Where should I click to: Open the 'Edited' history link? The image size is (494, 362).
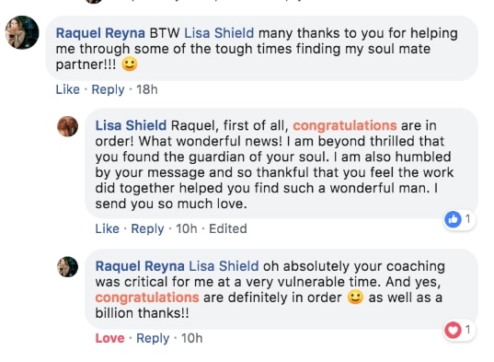[x=228, y=228]
